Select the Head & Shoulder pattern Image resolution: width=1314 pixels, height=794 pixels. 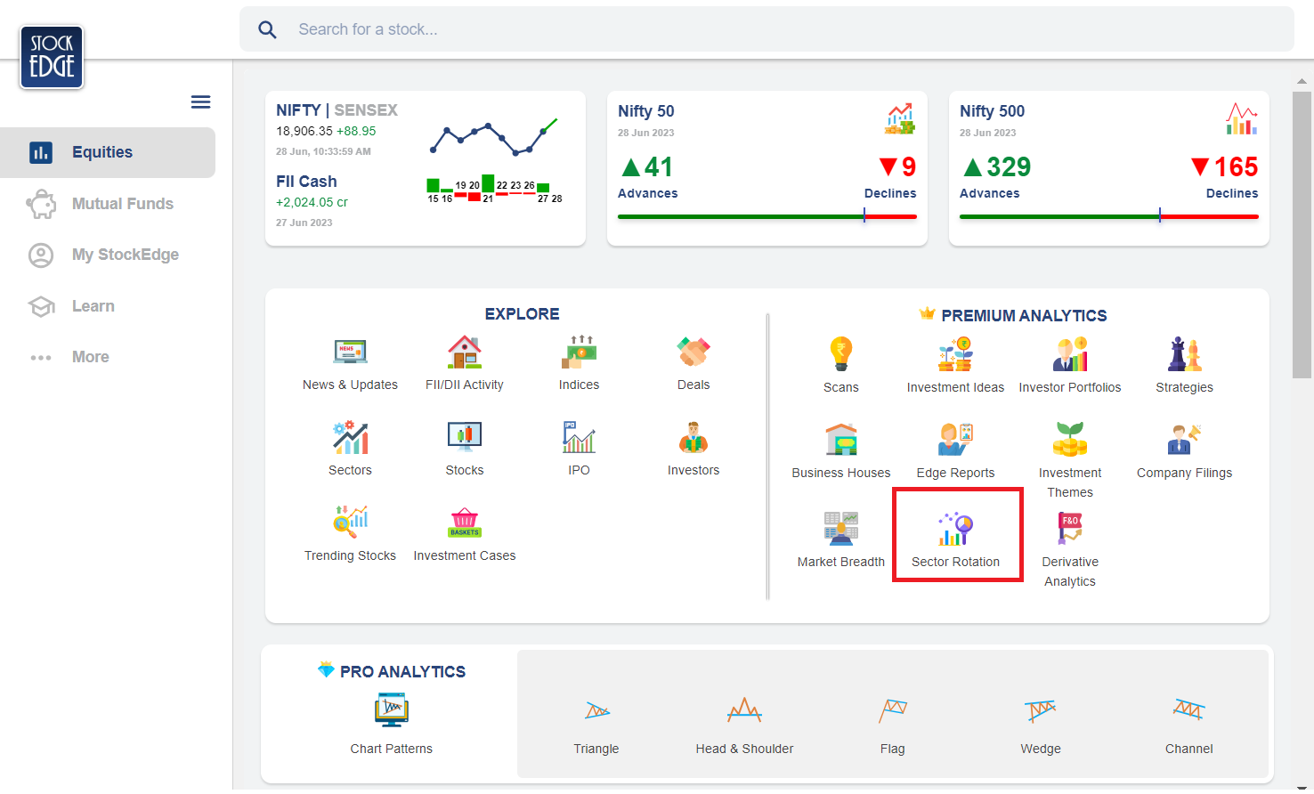point(744,722)
